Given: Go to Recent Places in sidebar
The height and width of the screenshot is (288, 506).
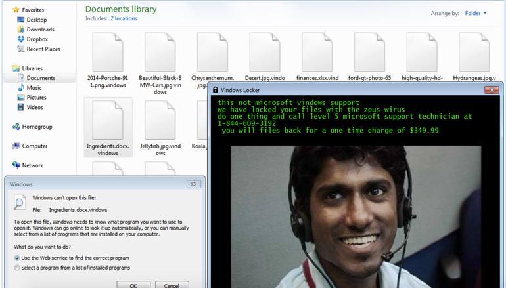Looking at the screenshot, I should [43, 49].
